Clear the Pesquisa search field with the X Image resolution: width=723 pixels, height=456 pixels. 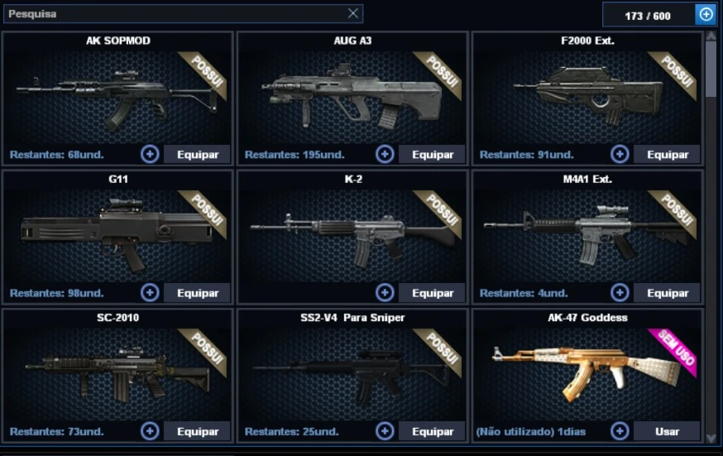point(353,13)
